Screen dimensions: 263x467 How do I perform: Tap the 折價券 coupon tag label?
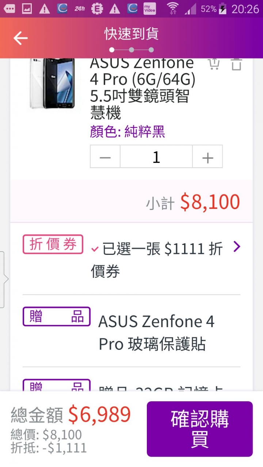pos(53,244)
